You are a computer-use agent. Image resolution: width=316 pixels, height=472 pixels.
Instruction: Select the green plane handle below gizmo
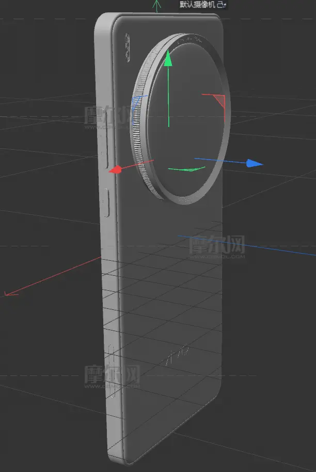(x=187, y=169)
